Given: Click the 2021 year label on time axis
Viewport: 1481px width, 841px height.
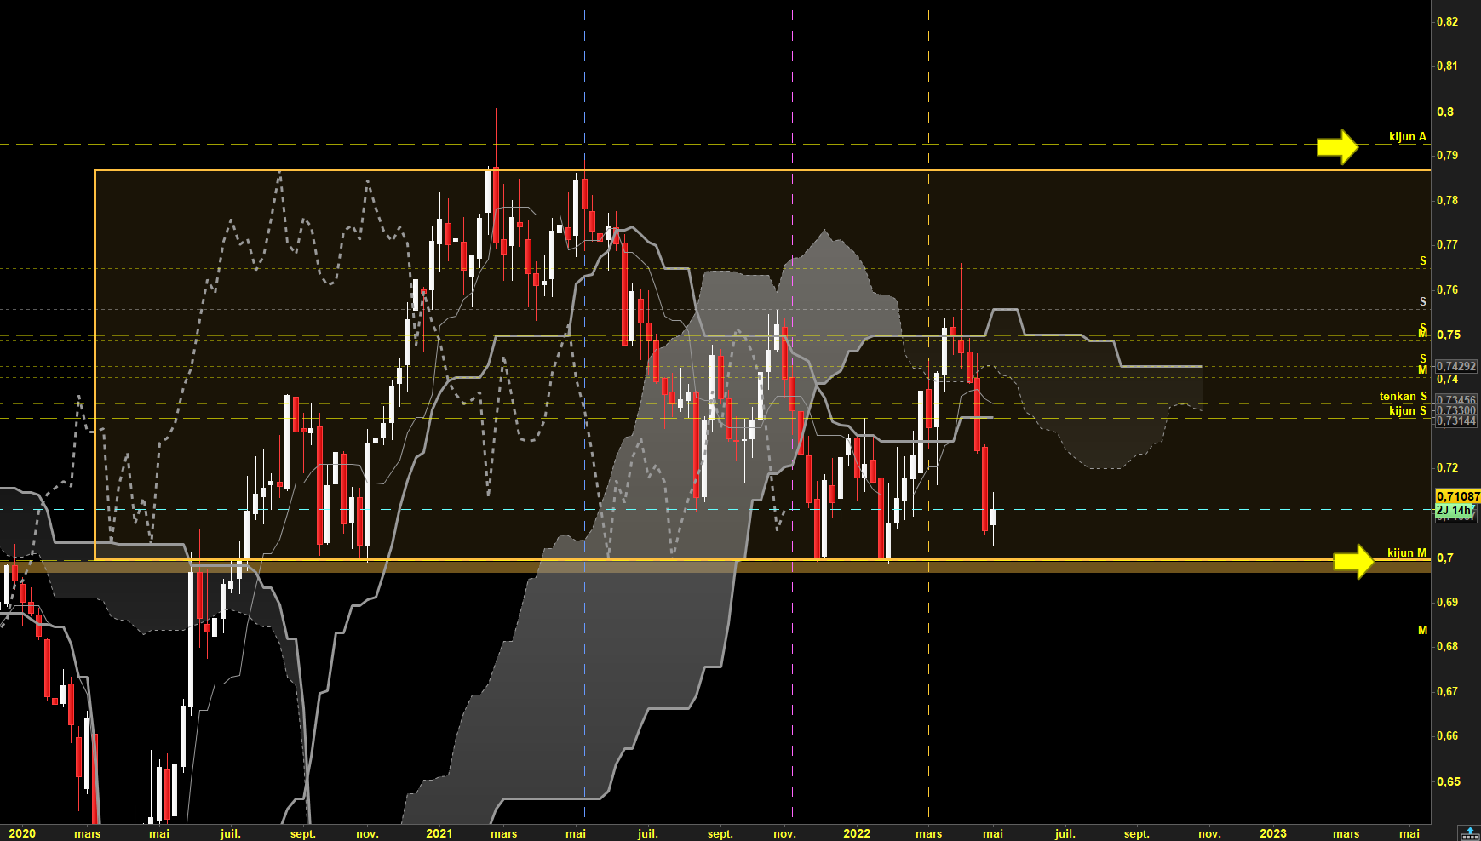Looking at the screenshot, I should click(439, 833).
